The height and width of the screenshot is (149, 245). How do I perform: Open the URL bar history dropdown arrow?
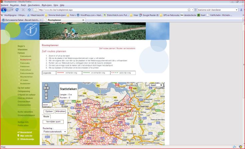(192, 10)
